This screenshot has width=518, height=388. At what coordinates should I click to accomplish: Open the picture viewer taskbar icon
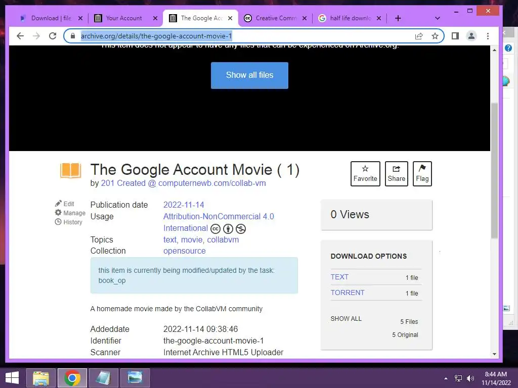click(135, 378)
